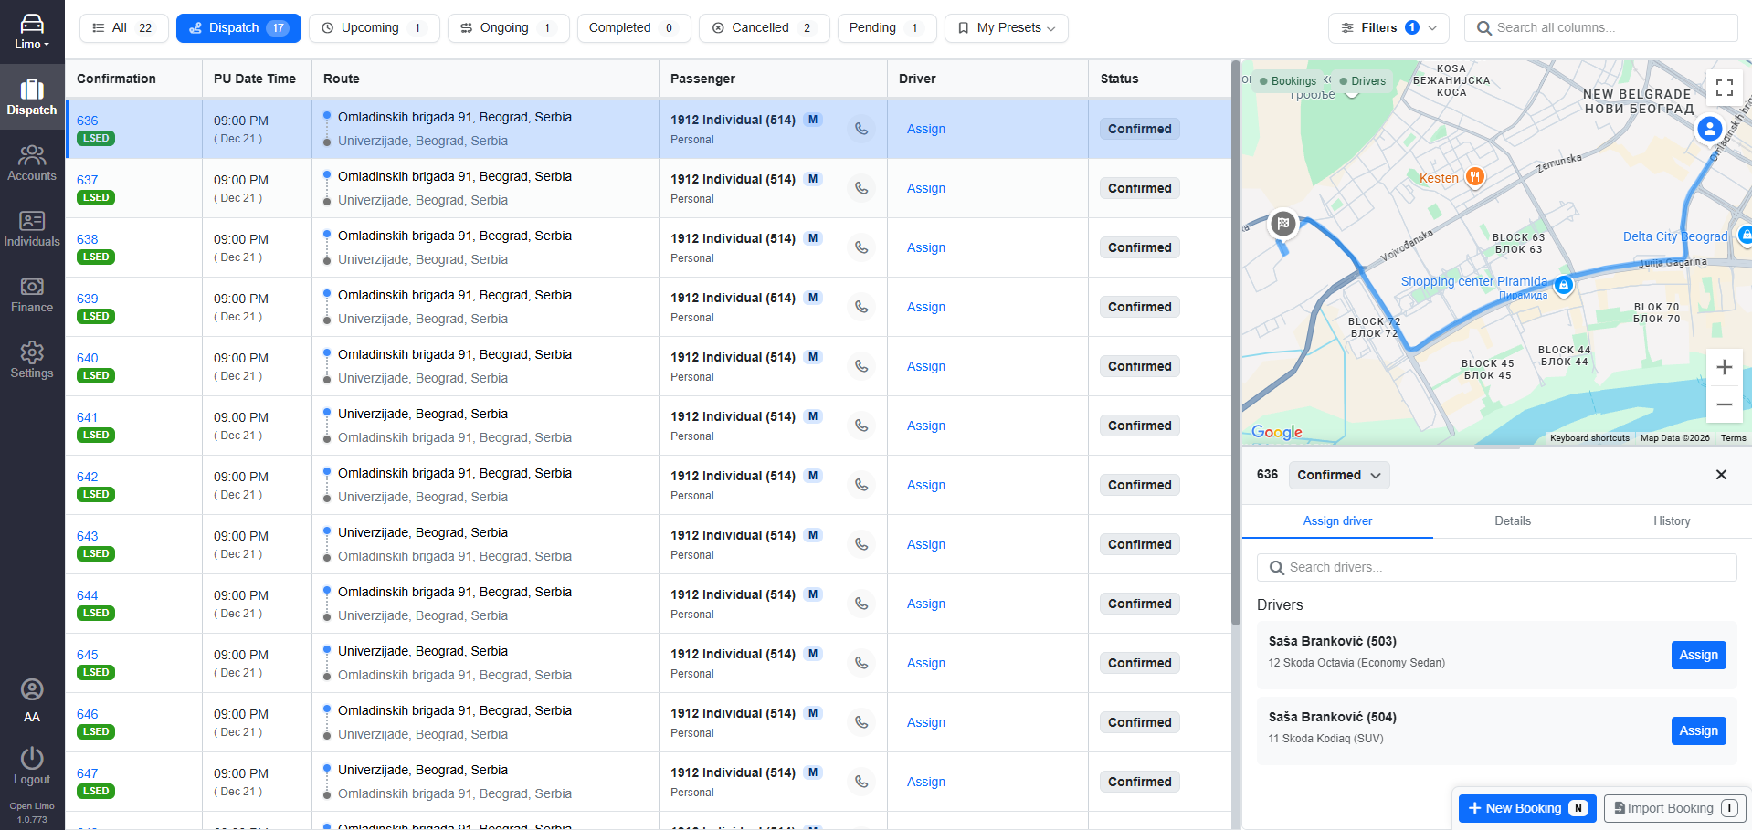
Task: Expand the My Presets dropdown
Action: (1006, 28)
